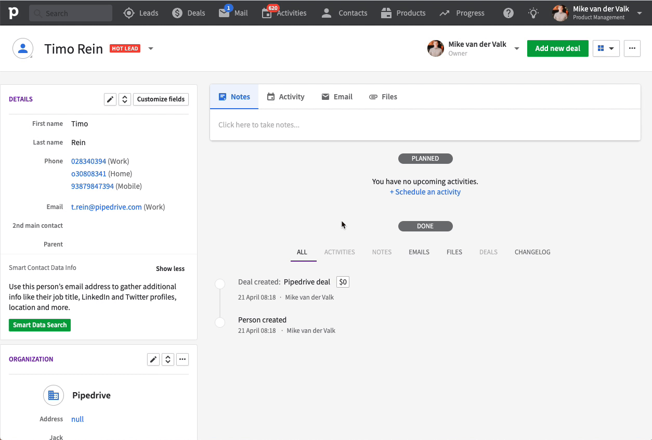Click in the notes input field
This screenshot has width=652, height=440.
(x=424, y=125)
